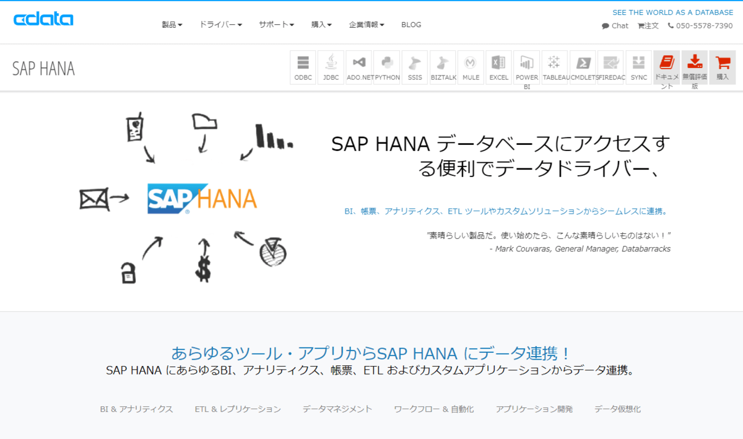Viewport: 743px width, 439px height.
Task: Open the red ドキュメント book icon
Action: click(667, 67)
